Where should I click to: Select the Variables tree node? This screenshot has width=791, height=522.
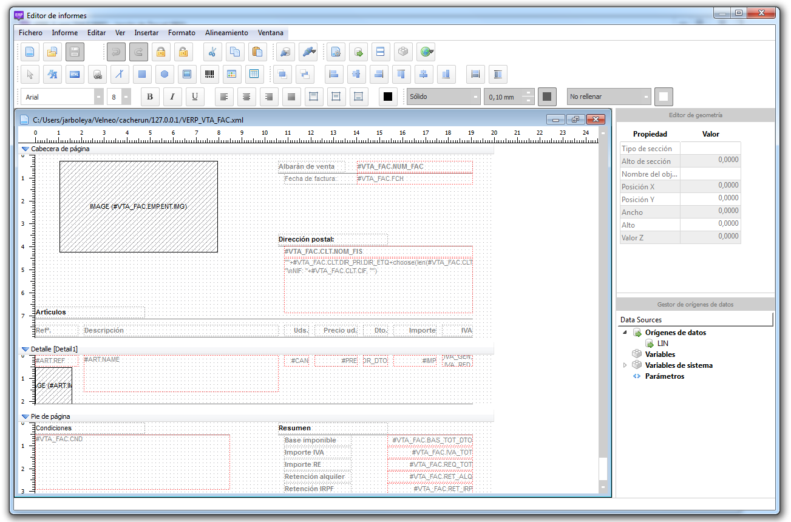point(660,354)
